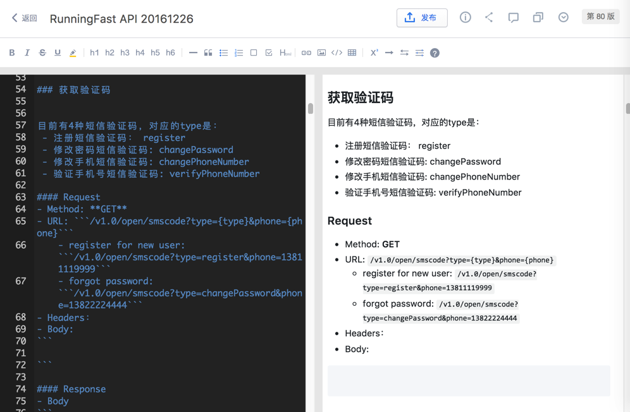Insert a table
The width and height of the screenshot is (630, 412).
point(352,52)
